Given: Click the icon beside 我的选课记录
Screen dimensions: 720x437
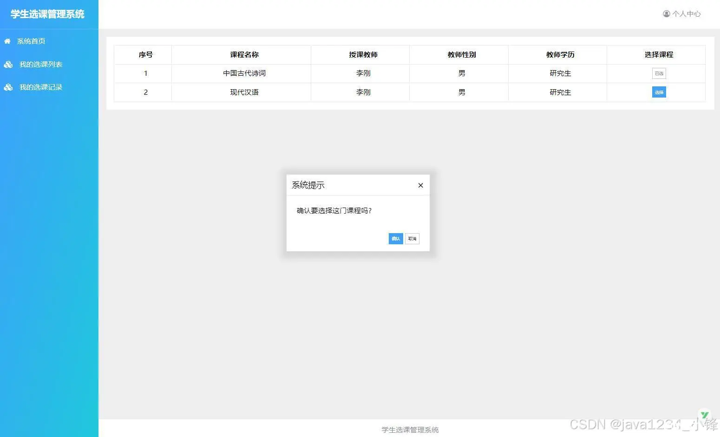Looking at the screenshot, I should (8, 87).
